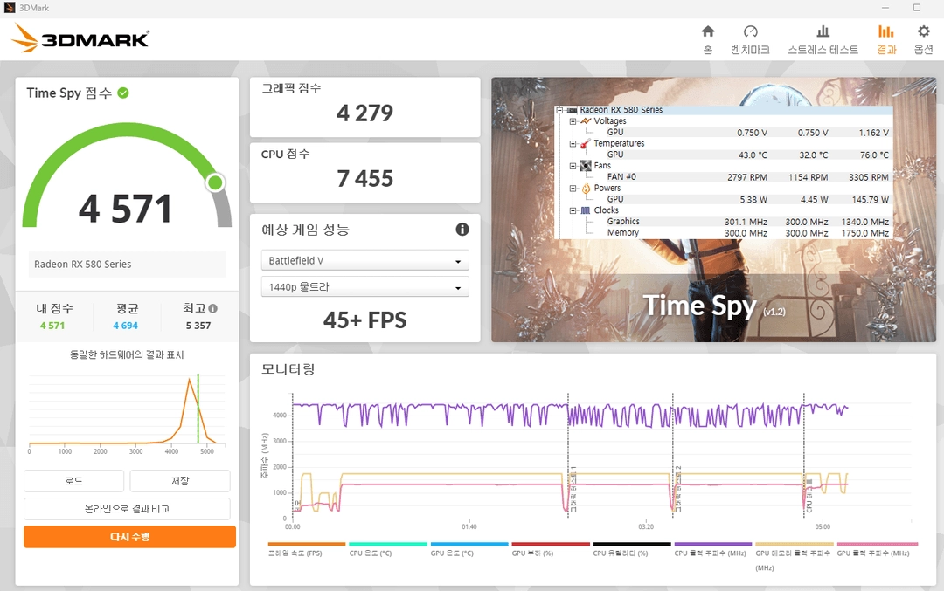This screenshot has height=591, width=944.
Task: Click the 로드 load button
Action: pos(74,481)
